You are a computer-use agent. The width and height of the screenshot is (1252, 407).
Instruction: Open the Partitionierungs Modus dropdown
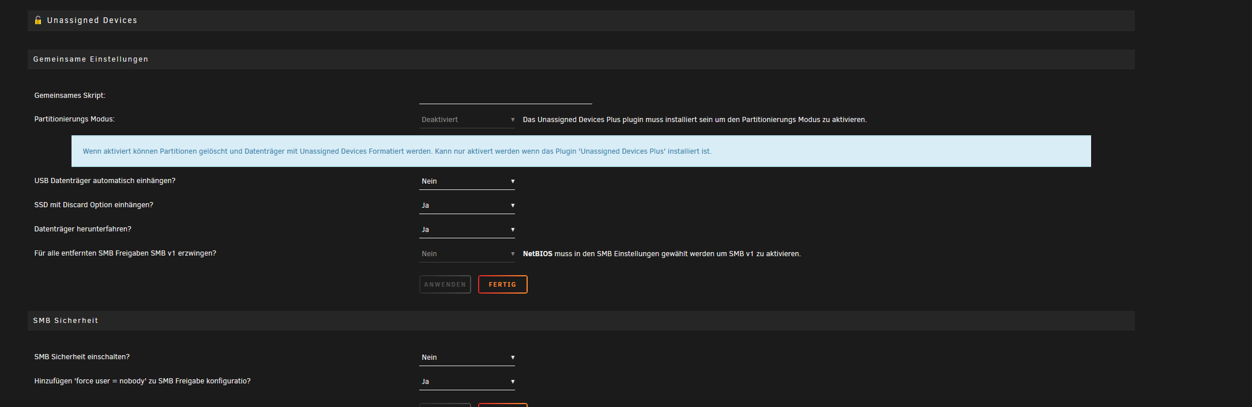467,120
